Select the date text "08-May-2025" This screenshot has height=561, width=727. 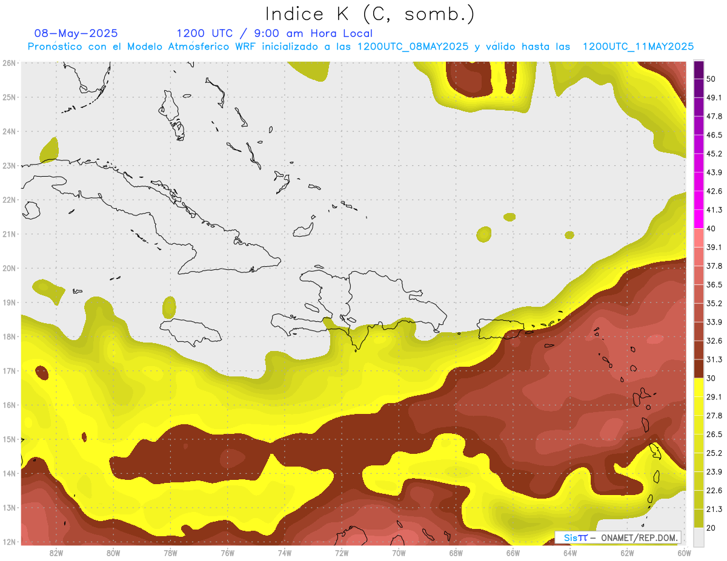tap(76, 33)
